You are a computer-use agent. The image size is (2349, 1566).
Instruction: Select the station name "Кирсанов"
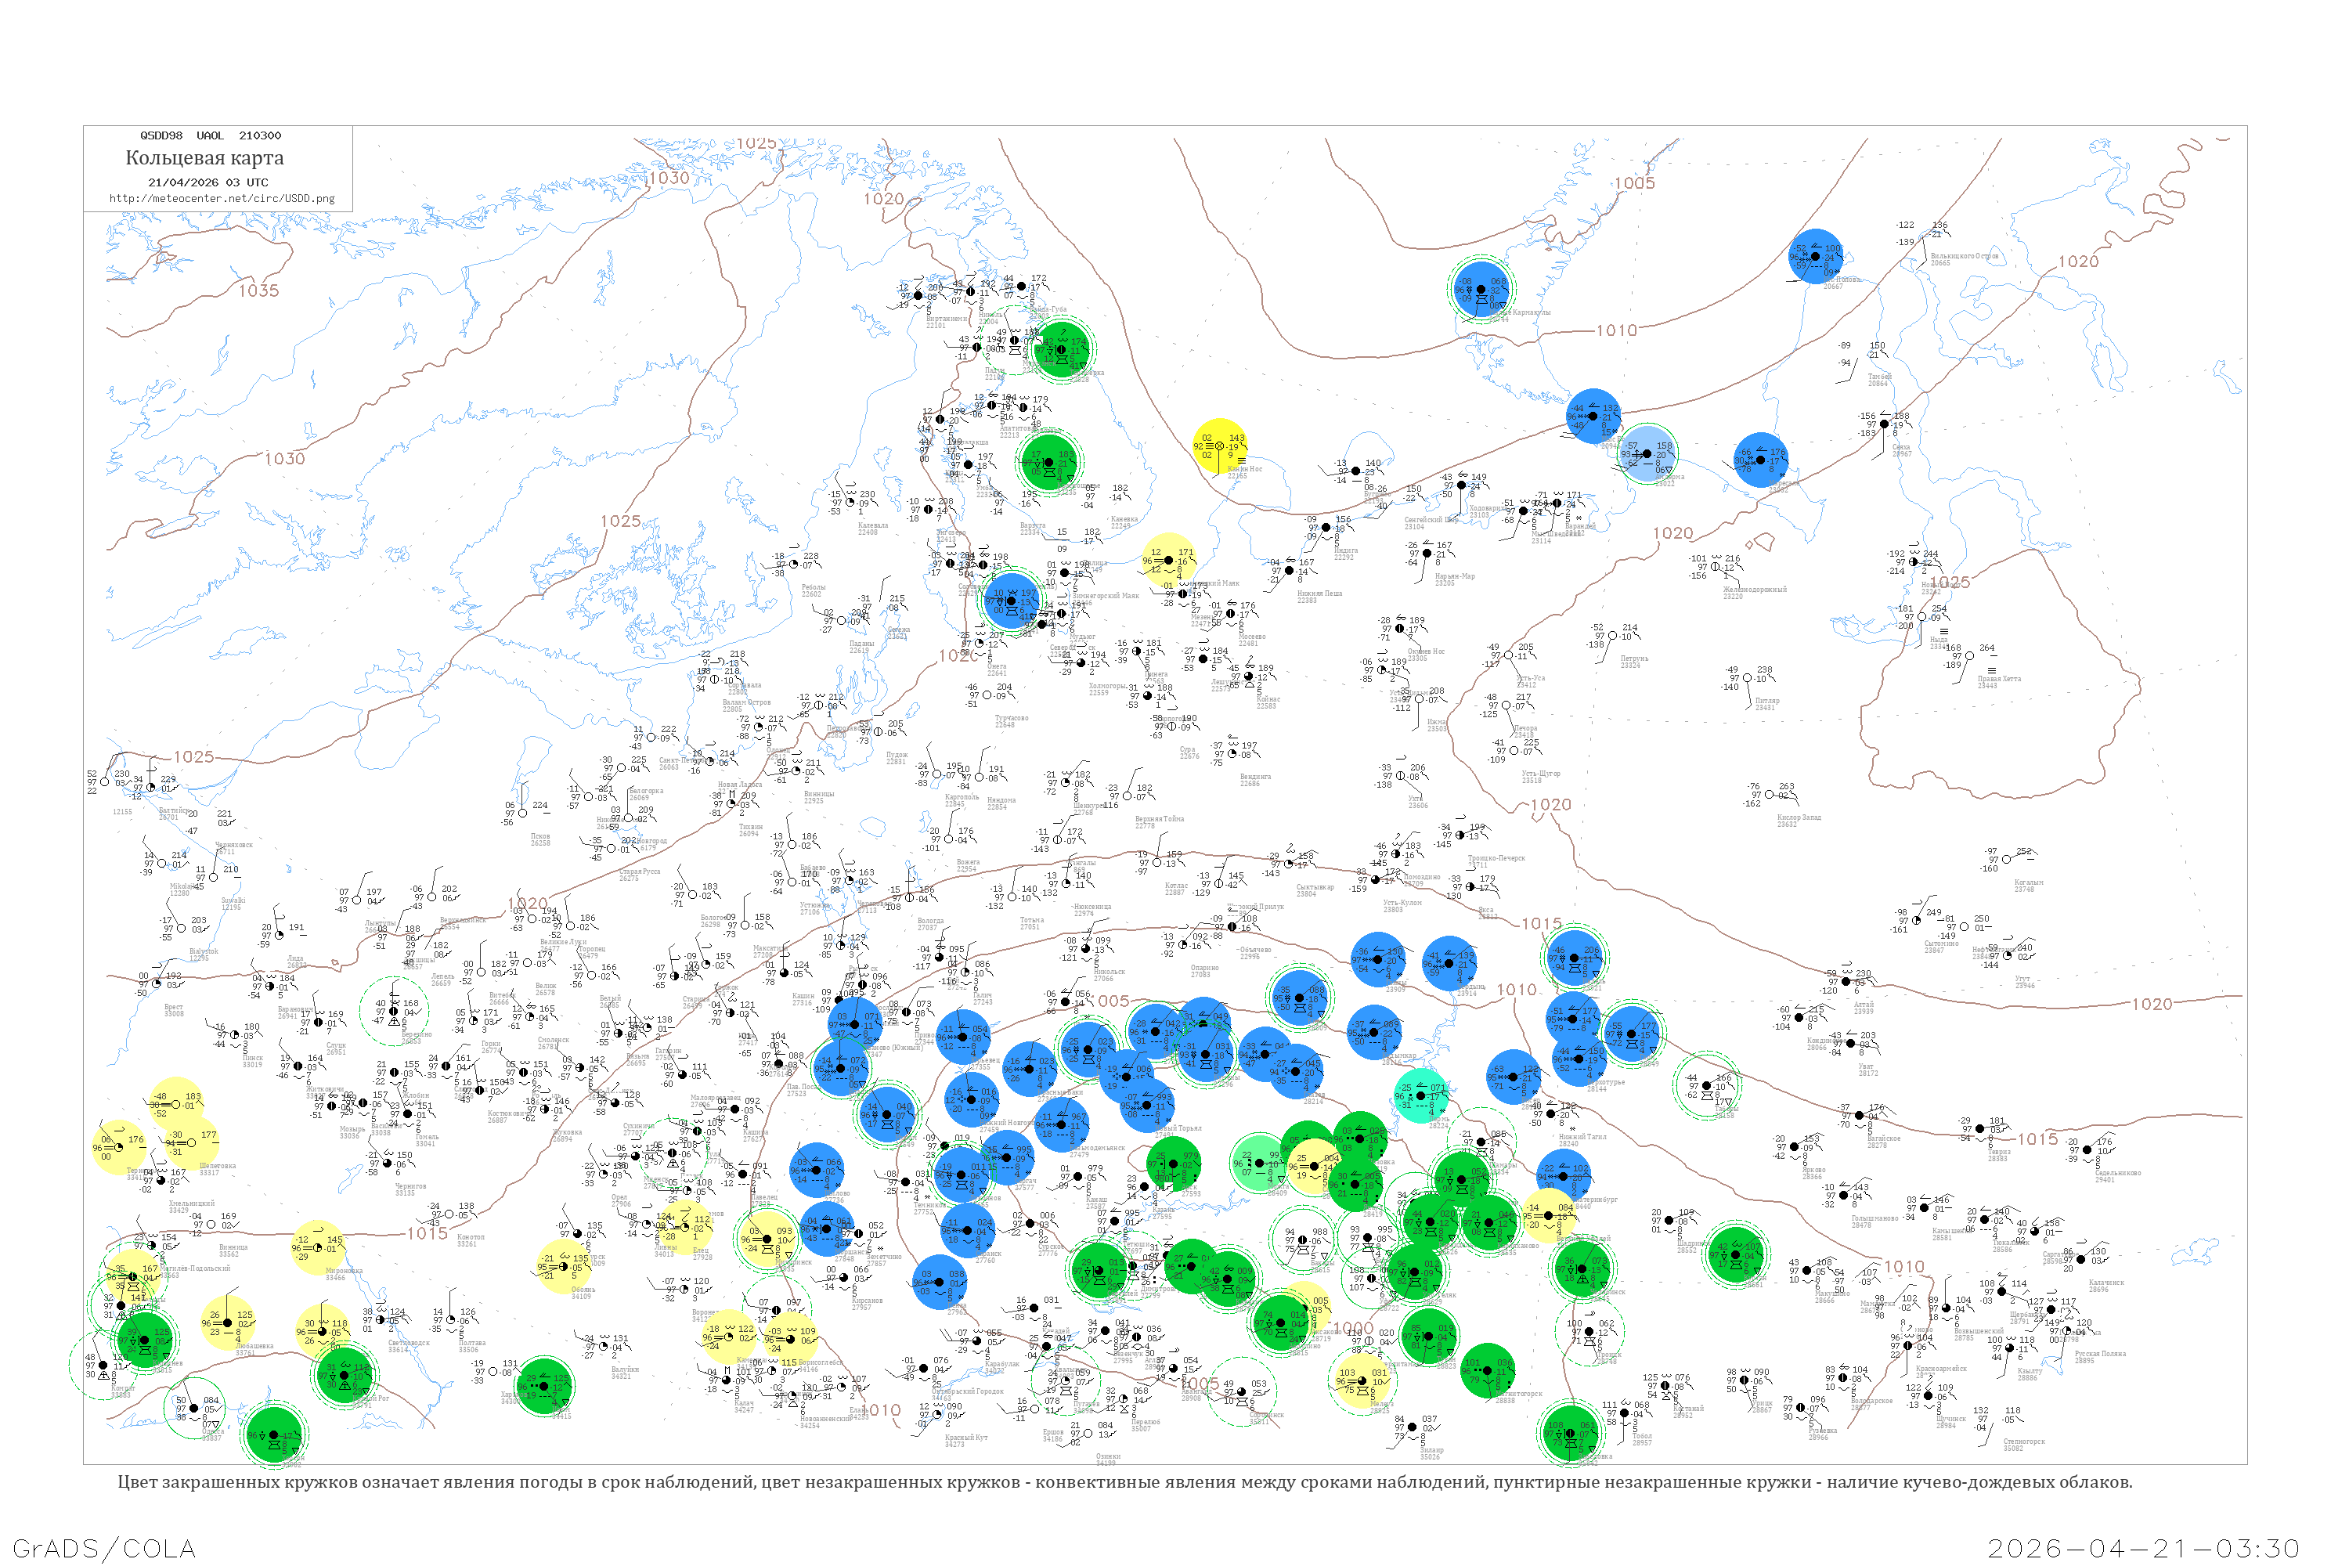coord(867,1301)
